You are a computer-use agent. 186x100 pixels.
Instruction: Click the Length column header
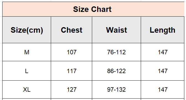tap(162, 30)
